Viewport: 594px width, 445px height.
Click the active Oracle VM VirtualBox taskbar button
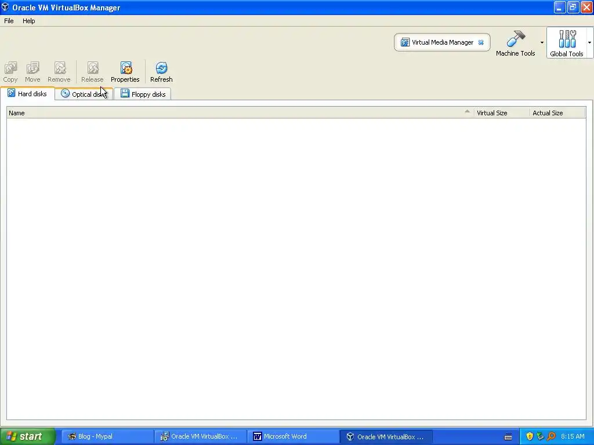[386, 437]
